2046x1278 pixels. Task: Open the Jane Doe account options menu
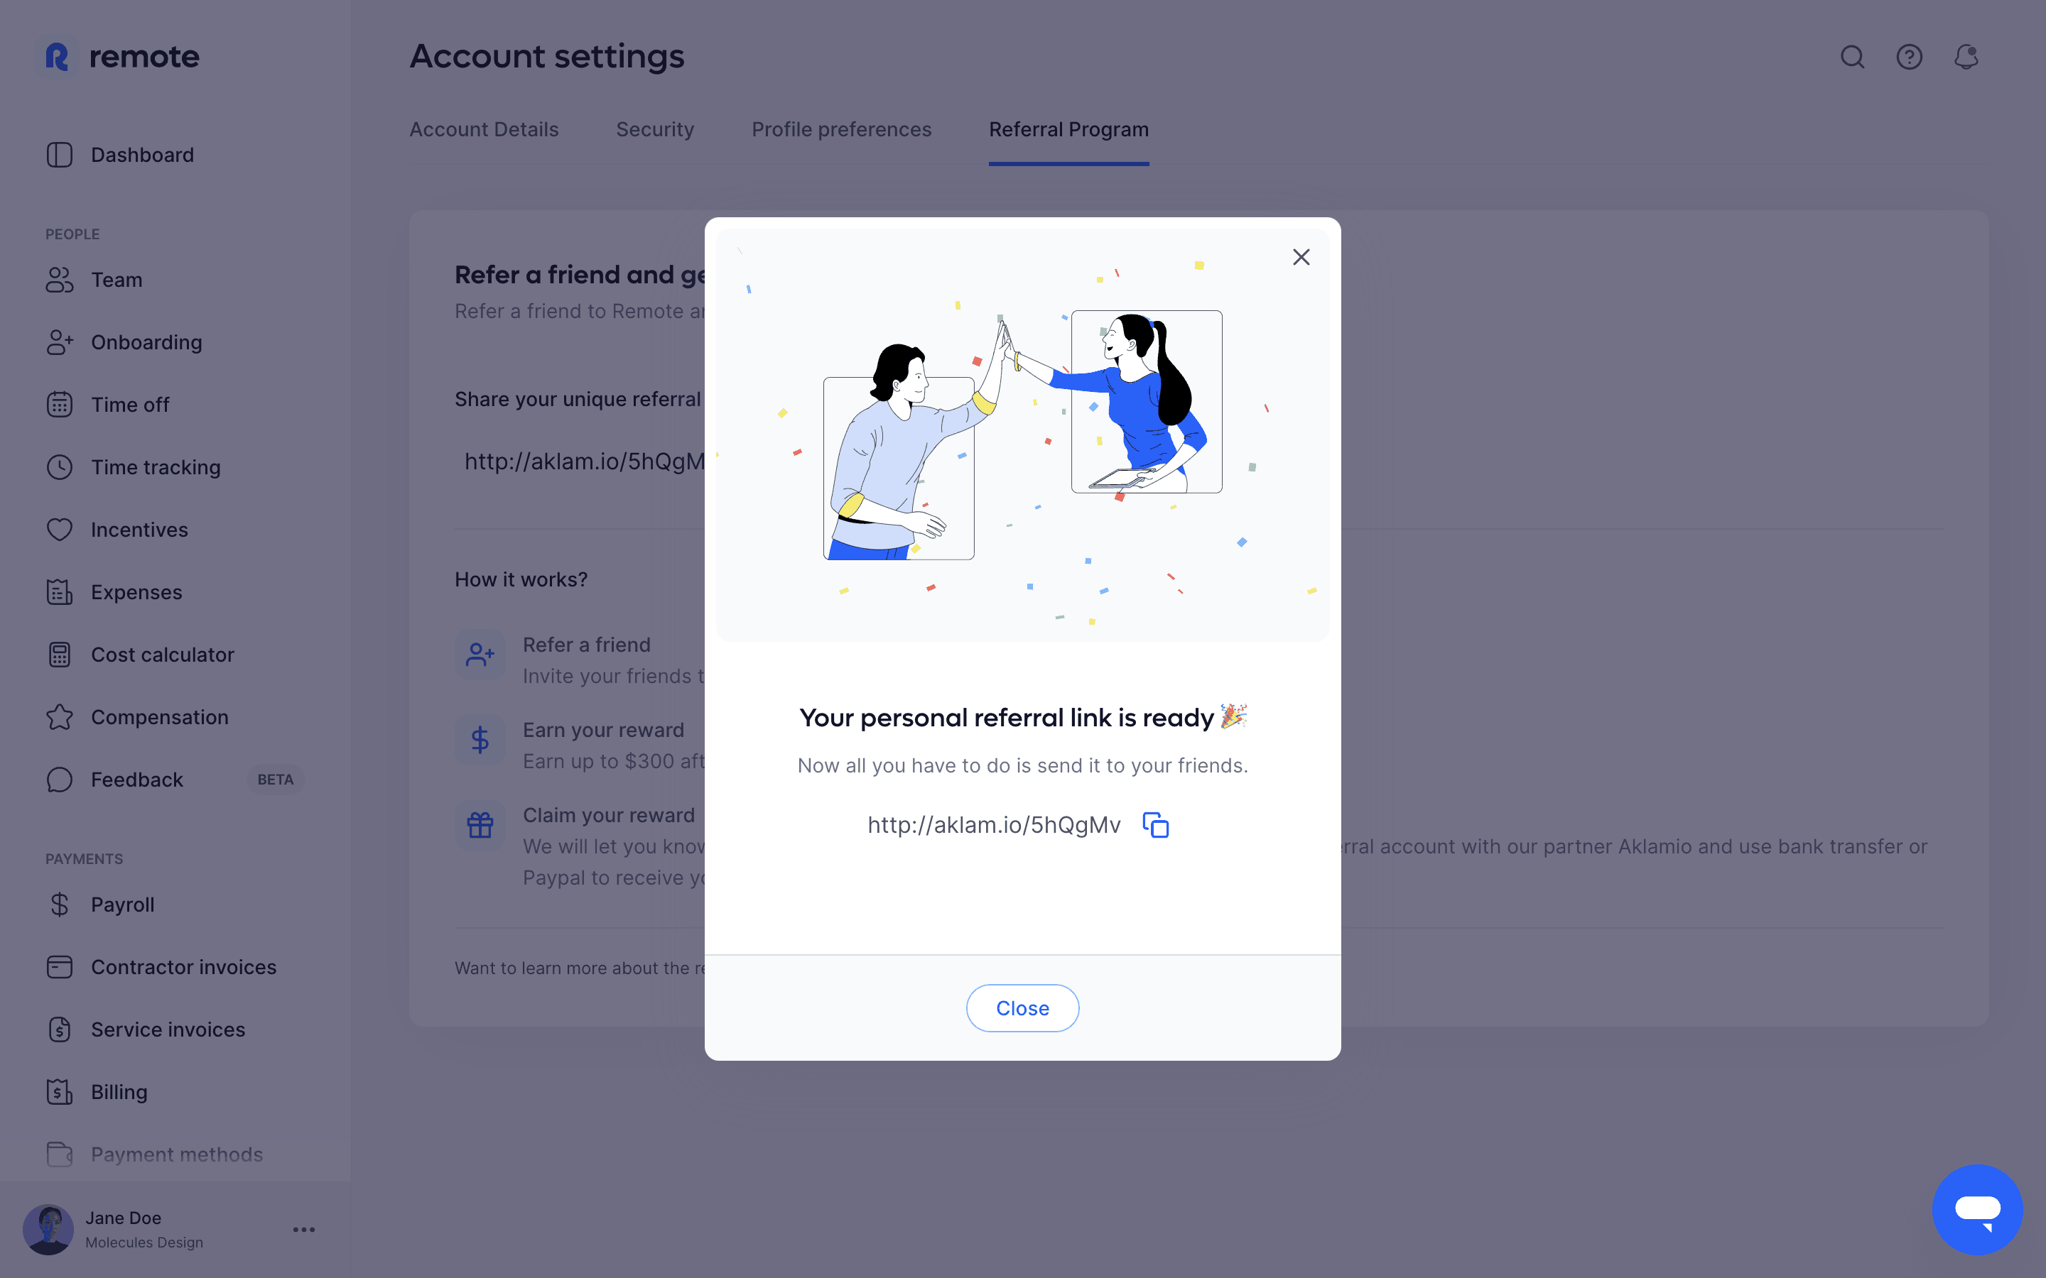(303, 1230)
